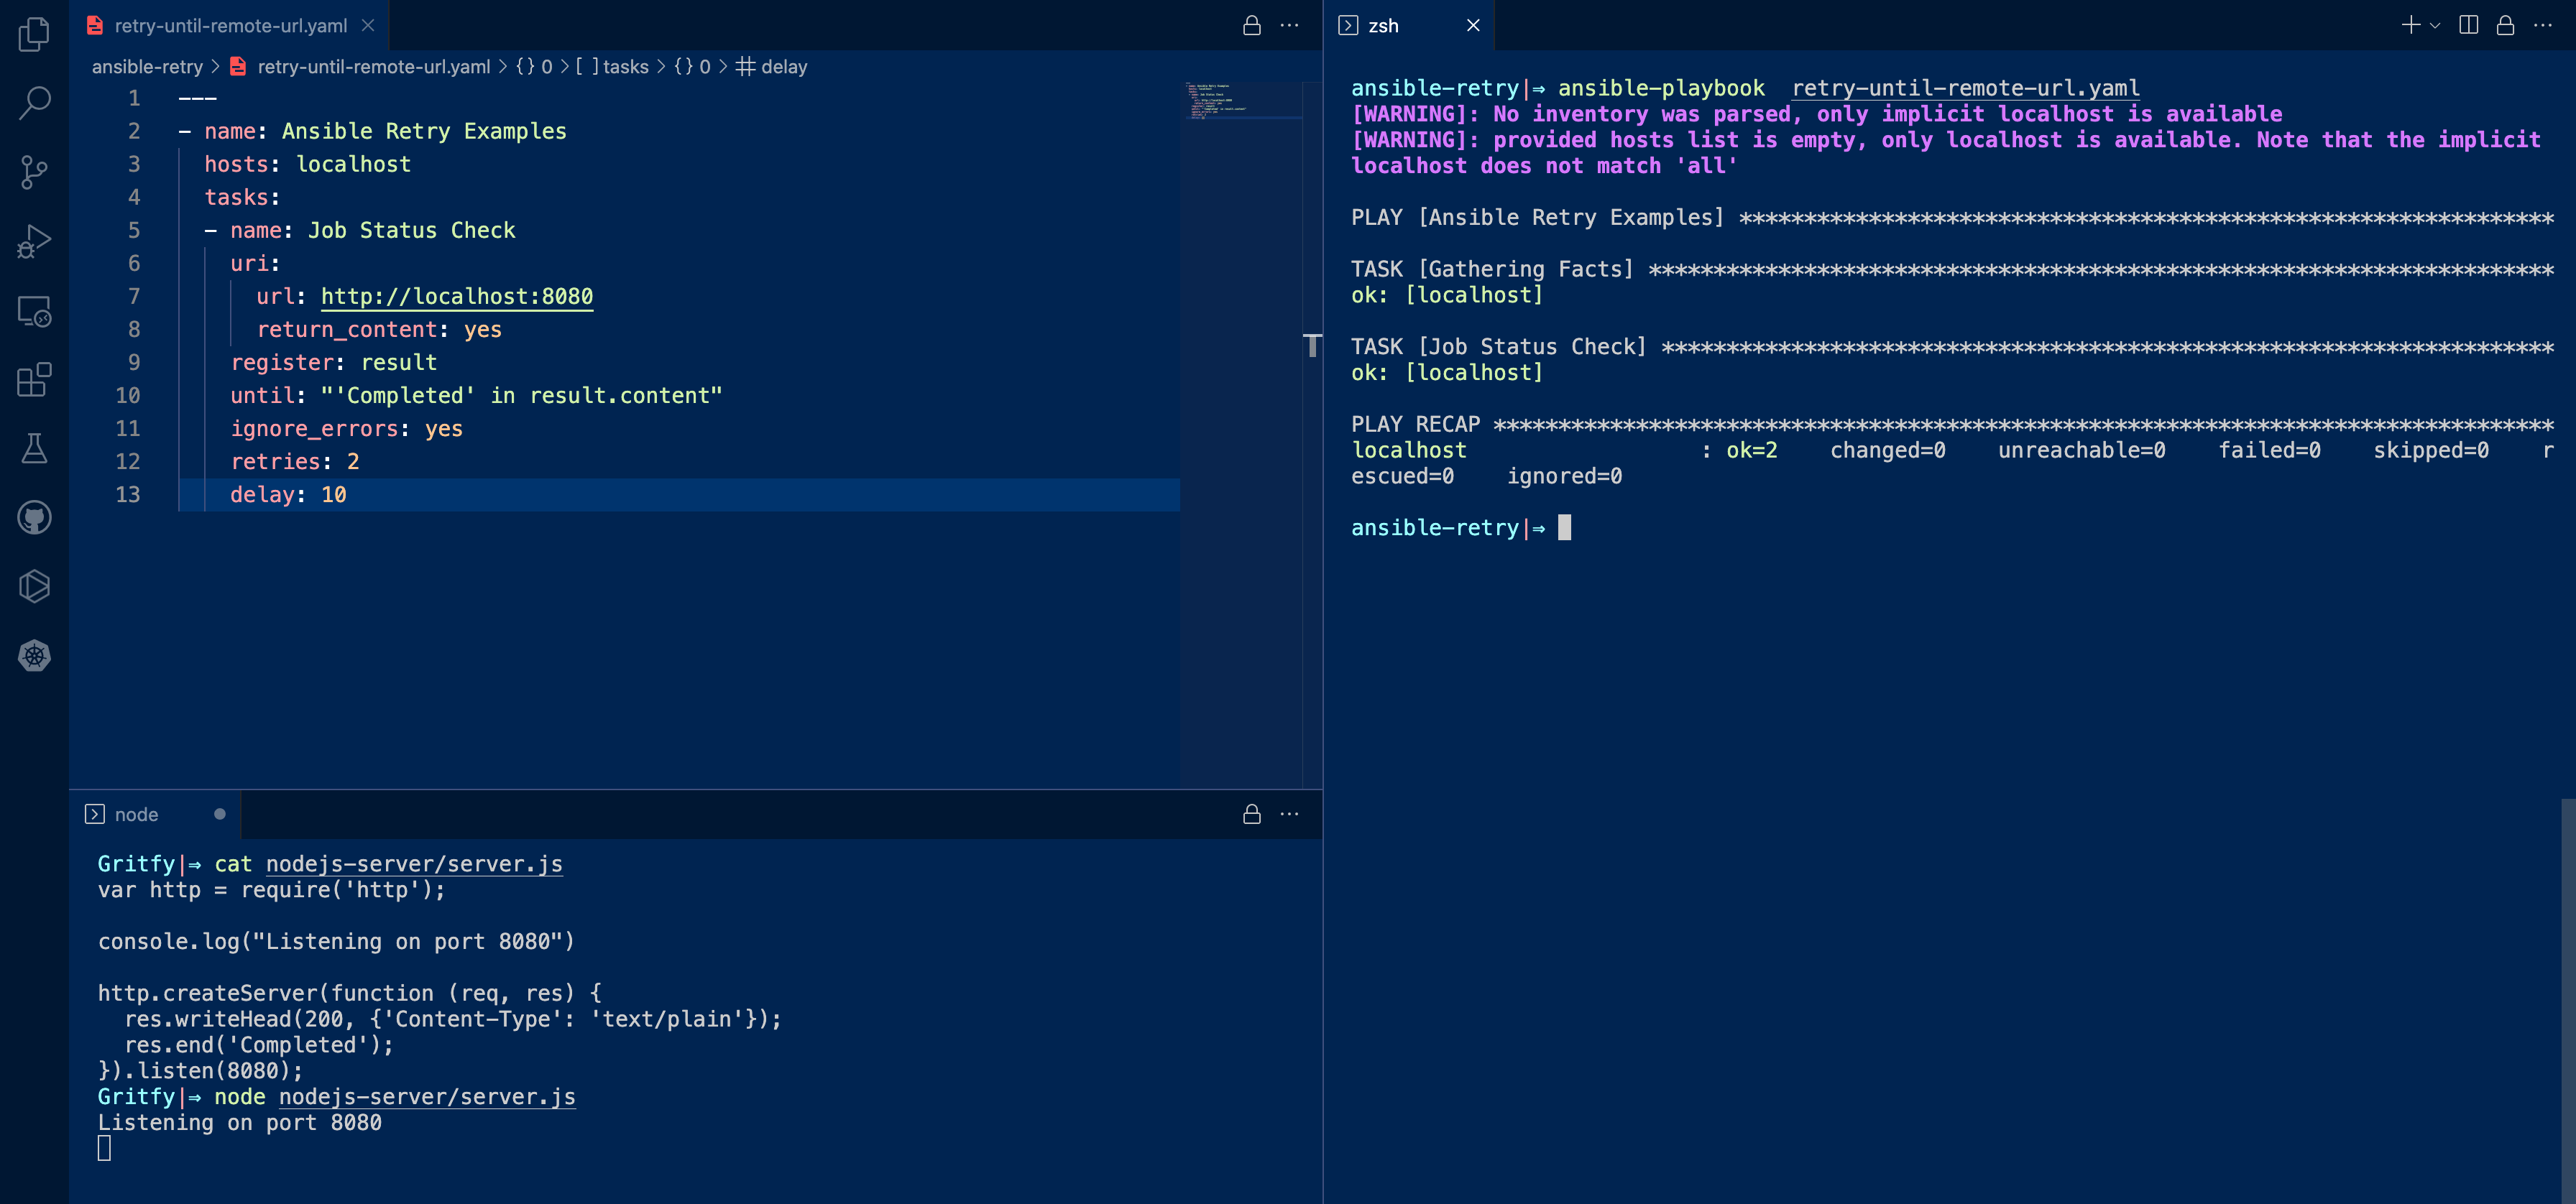The height and width of the screenshot is (1204, 2576).
Task: Toggle lock on the node terminal group
Action: [x=1251, y=813]
